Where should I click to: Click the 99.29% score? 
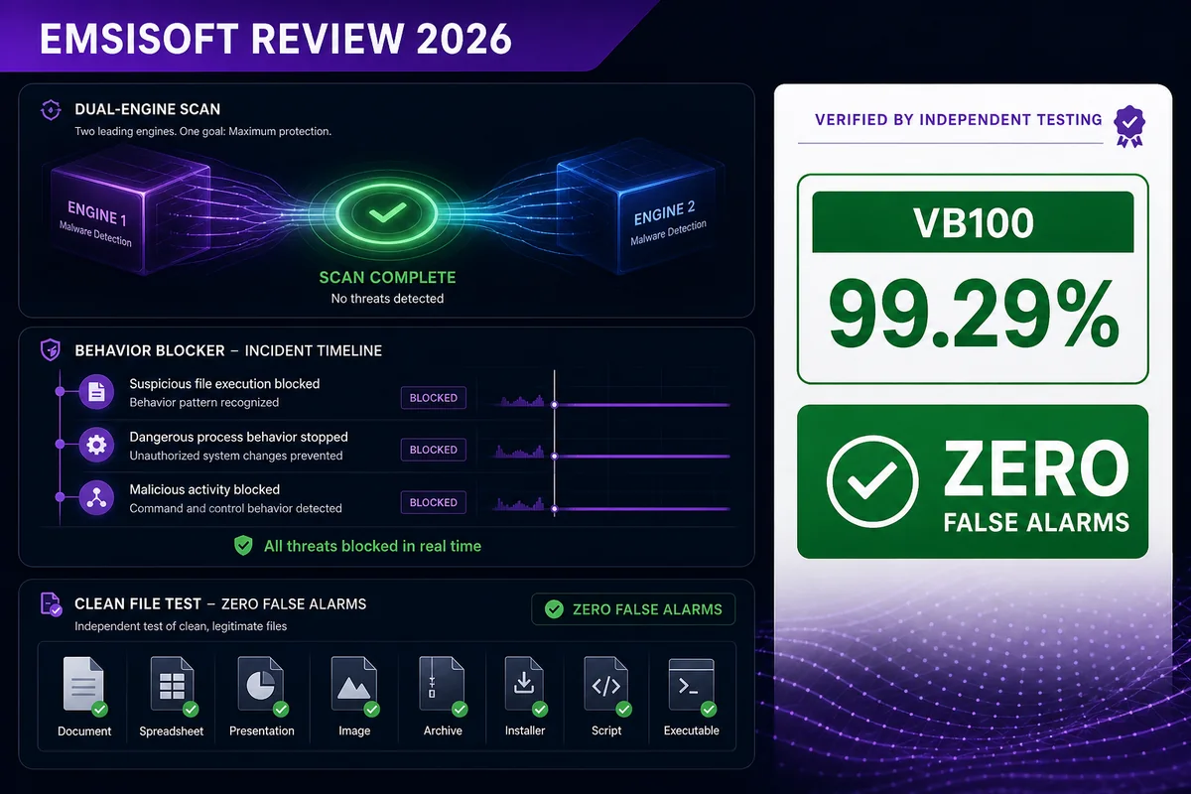(973, 317)
